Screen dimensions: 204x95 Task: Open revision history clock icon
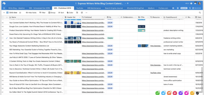(x=190, y=8)
